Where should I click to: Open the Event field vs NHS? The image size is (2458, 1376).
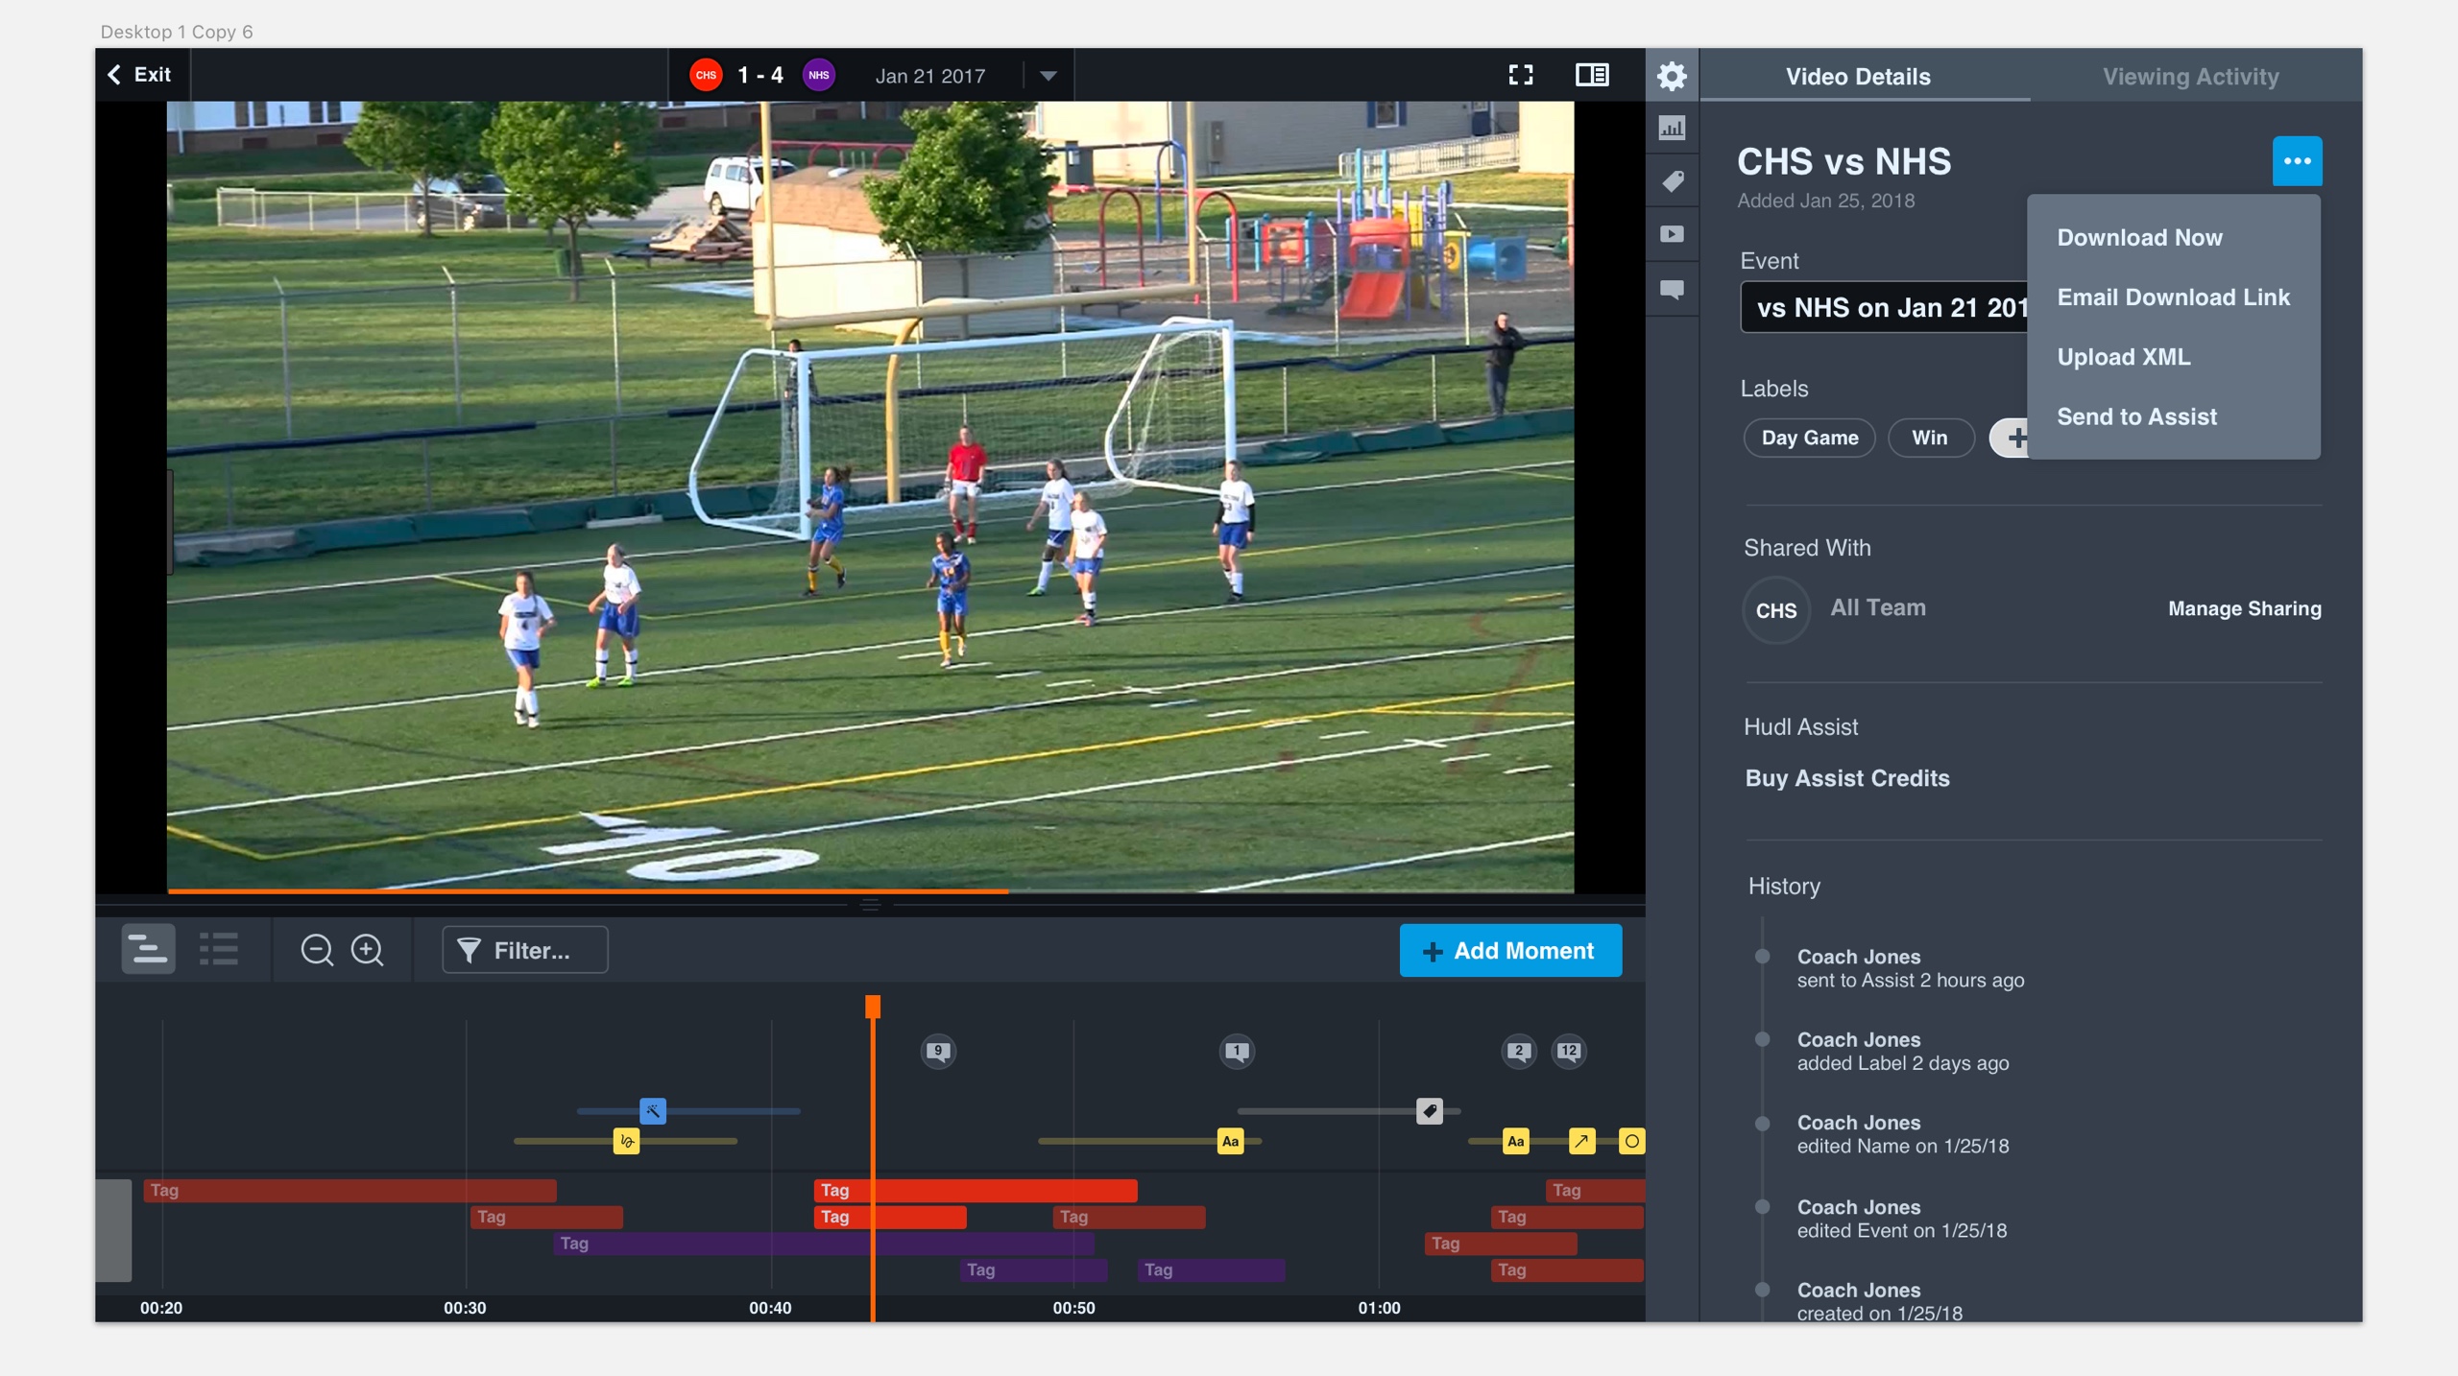[1884, 307]
